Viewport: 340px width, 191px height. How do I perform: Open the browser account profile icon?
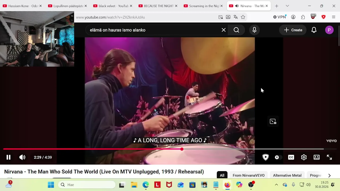pyautogui.click(x=293, y=17)
